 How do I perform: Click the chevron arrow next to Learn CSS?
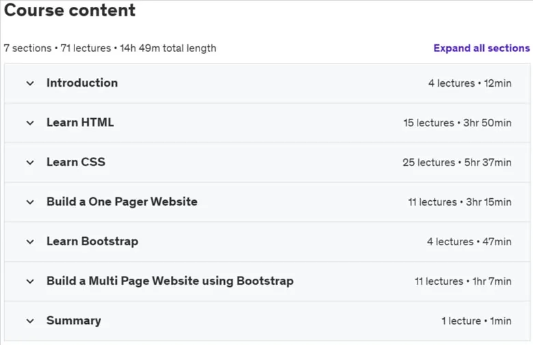click(30, 163)
